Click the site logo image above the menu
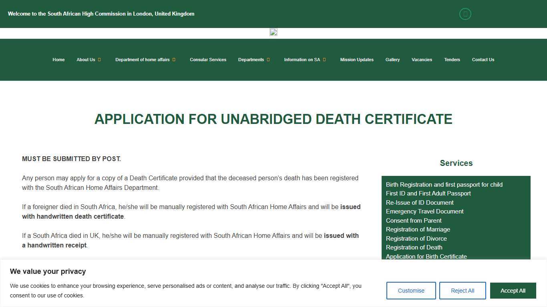Image resolution: width=547 pixels, height=307 pixels. [273, 32]
